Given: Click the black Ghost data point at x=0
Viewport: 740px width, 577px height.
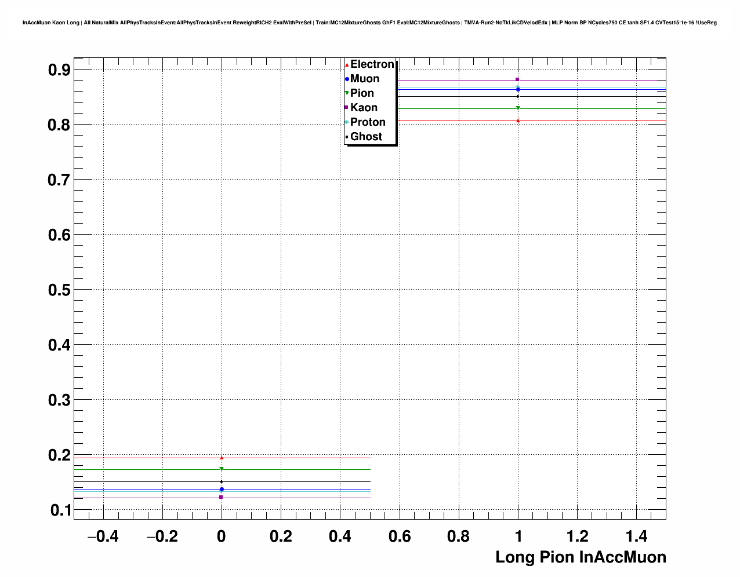Looking at the screenshot, I should pos(222,482).
